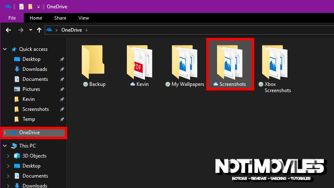This screenshot has width=334, height=188.
Task: Click the synced checkmark on Xbox Screenshots
Action: pyautogui.click(x=261, y=85)
